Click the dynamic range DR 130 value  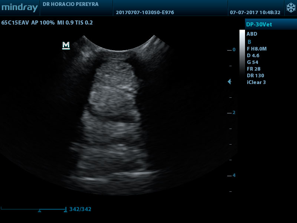pyautogui.click(x=255, y=75)
